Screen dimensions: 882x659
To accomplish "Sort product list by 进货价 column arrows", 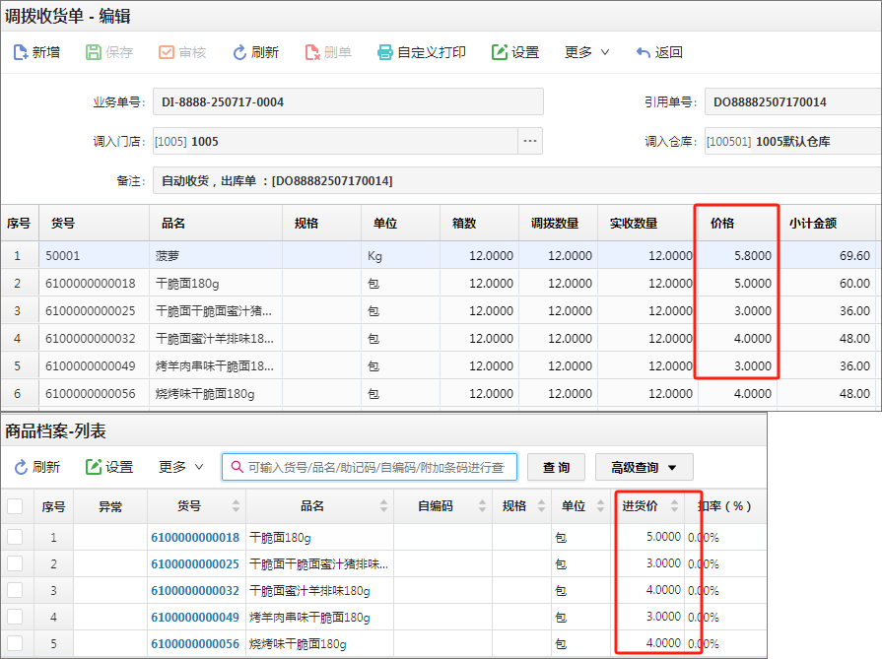I will click(x=674, y=506).
